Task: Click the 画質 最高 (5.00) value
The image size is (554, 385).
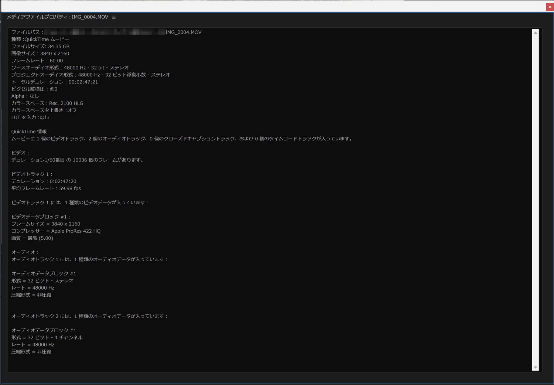Action: 32,238
